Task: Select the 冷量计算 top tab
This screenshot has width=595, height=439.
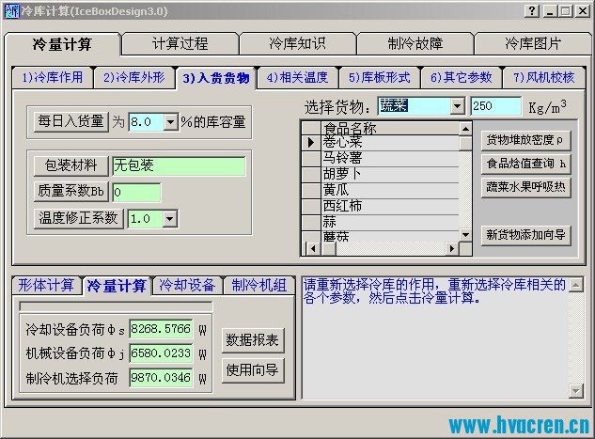Action: click(x=62, y=45)
